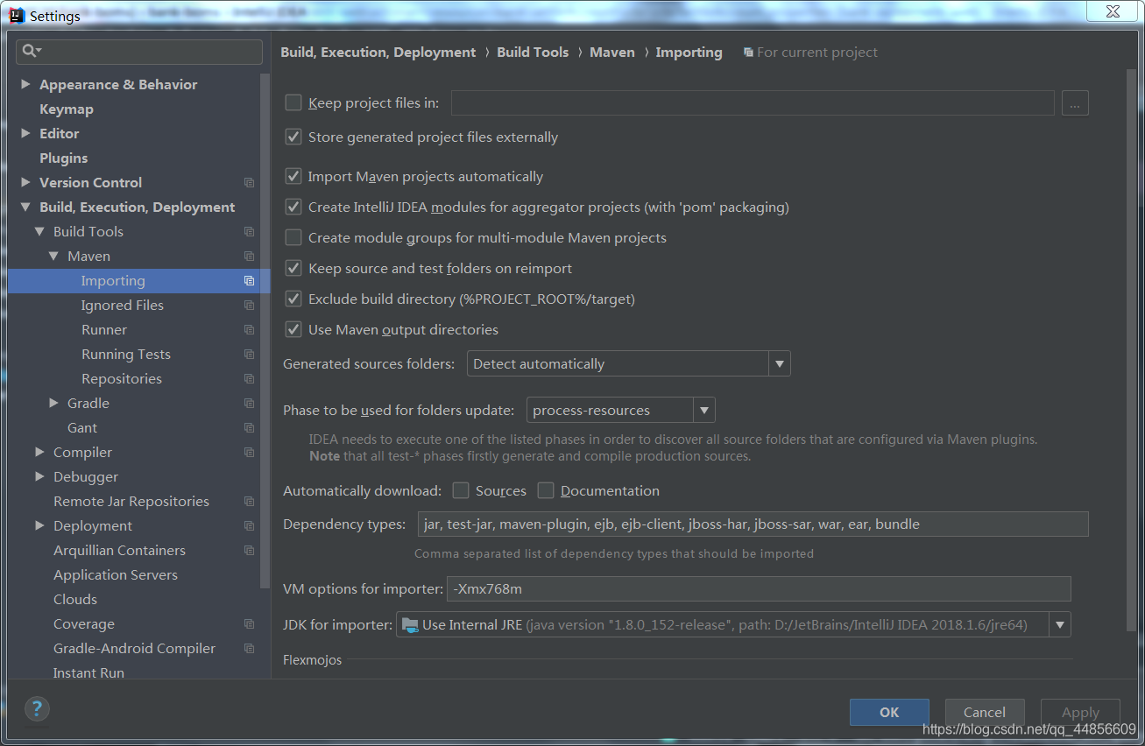Check automatic download of Sources

coord(461,490)
